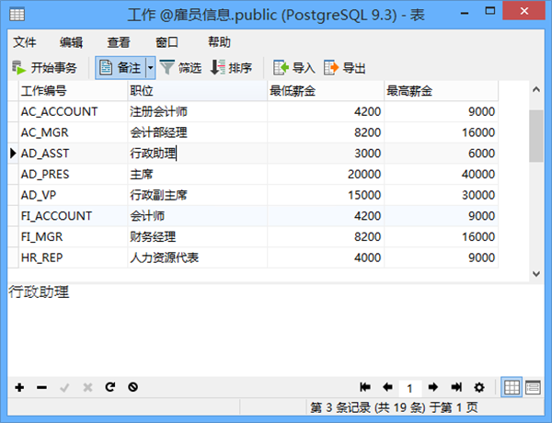This screenshot has width=552, height=423.
Task: Click the page number input field
Action: point(409,387)
